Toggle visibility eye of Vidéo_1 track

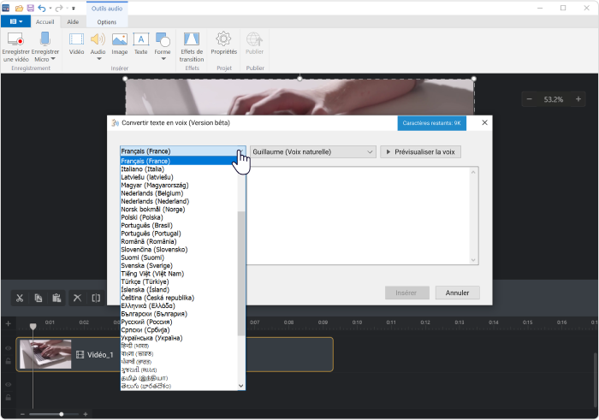pos(8,348)
